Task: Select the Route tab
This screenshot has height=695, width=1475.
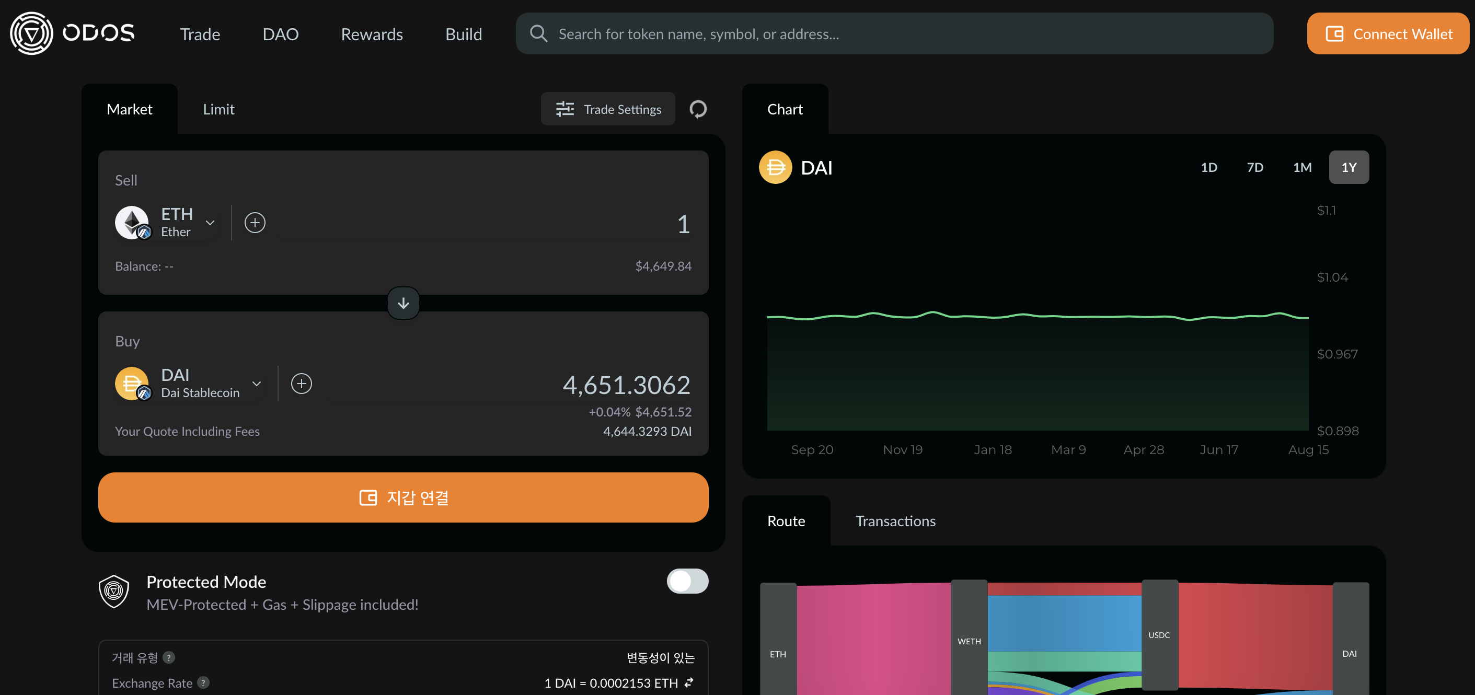Action: coord(786,521)
